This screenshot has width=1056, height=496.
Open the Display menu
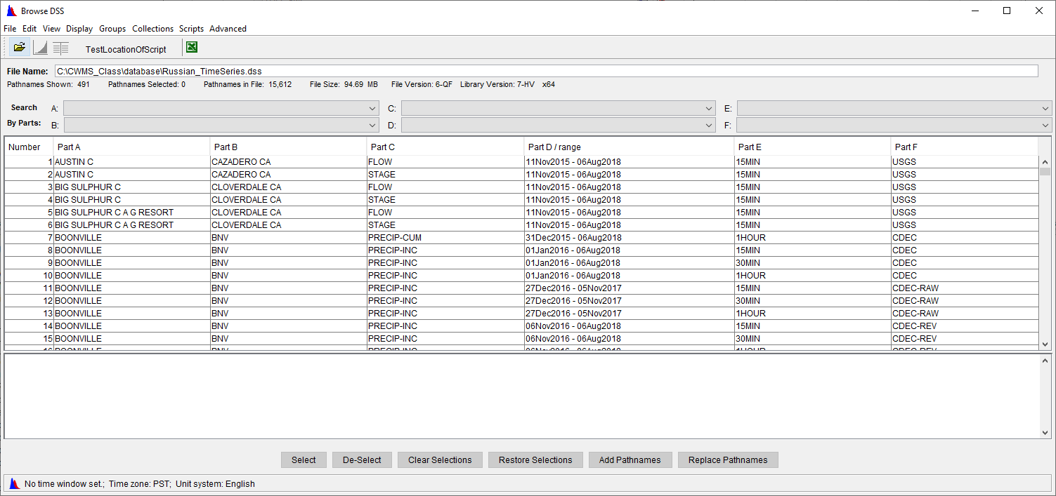79,29
